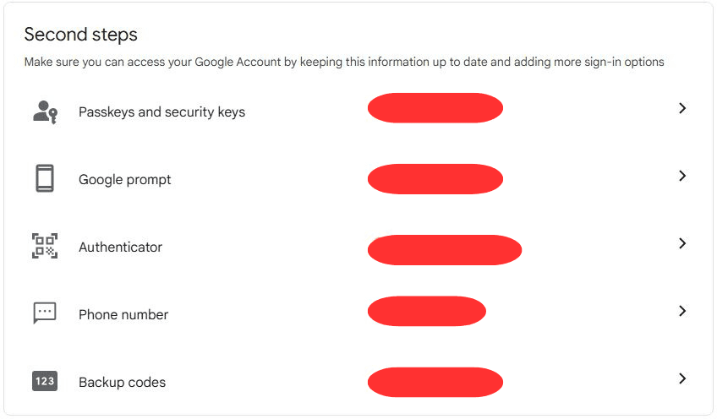Expand the Backup codes row chevron

click(x=682, y=379)
